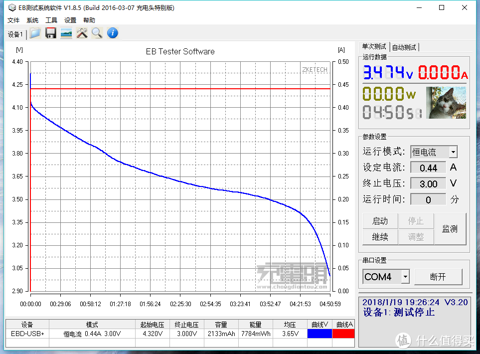480x354 pixels.
Task: Open the tools hammer and wrench icon
Action: pyautogui.click(x=82, y=33)
